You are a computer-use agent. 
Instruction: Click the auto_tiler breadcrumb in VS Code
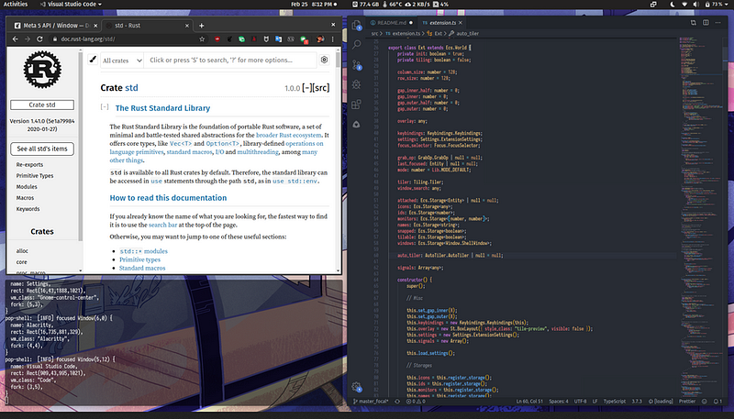(x=464, y=34)
